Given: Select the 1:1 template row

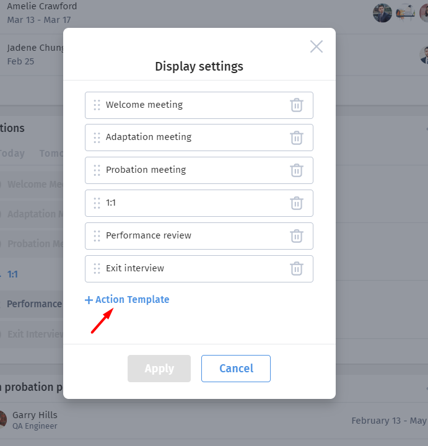Looking at the screenshot, I should click(x=199, y=203).
